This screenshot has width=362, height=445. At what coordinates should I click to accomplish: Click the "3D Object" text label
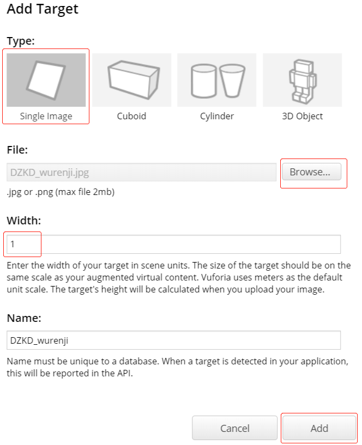click(x=302, y=116)
